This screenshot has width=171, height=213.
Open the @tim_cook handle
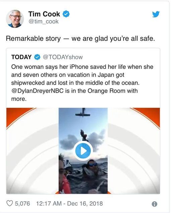[x=44, y=22]
